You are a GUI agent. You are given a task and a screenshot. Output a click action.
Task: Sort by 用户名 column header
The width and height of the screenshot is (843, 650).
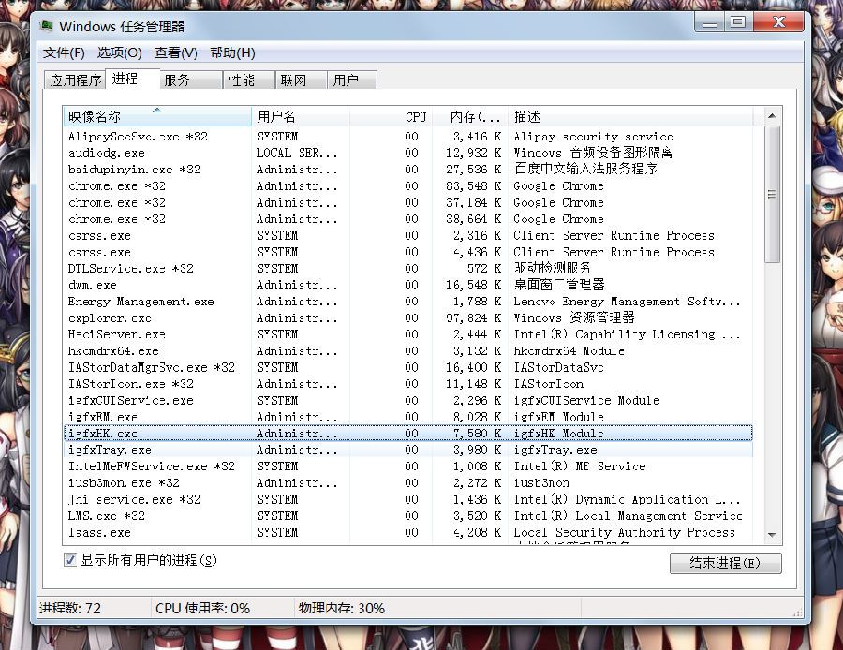click(x=301, y=117)
